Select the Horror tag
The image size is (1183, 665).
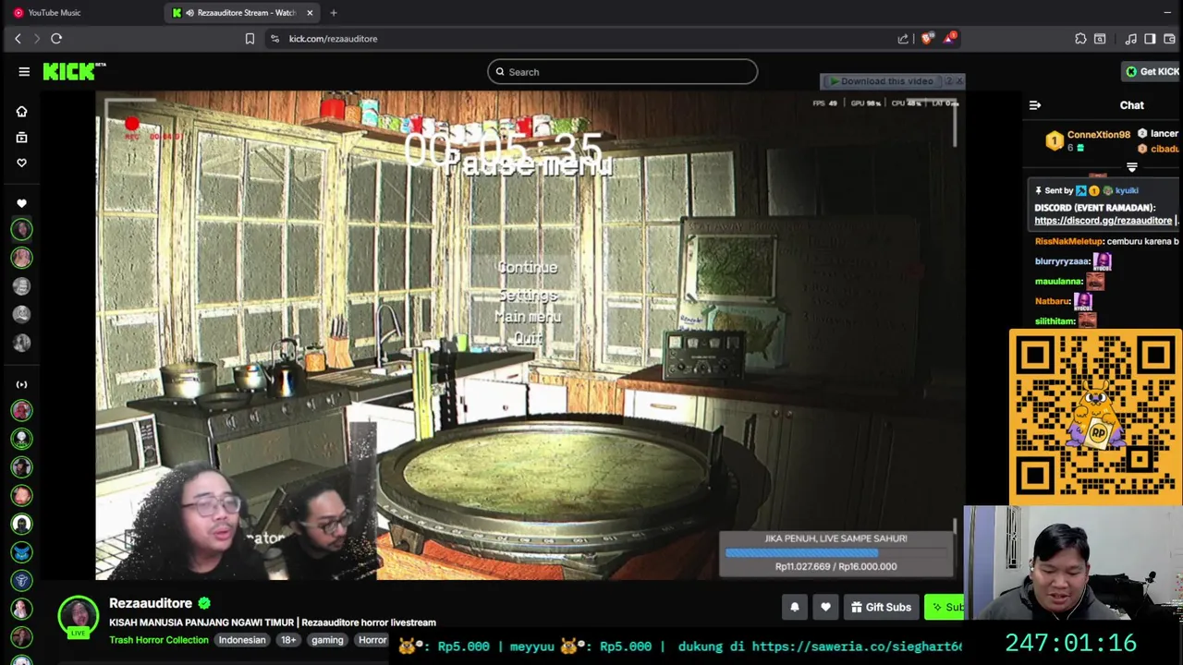click(x=372, y=640)
